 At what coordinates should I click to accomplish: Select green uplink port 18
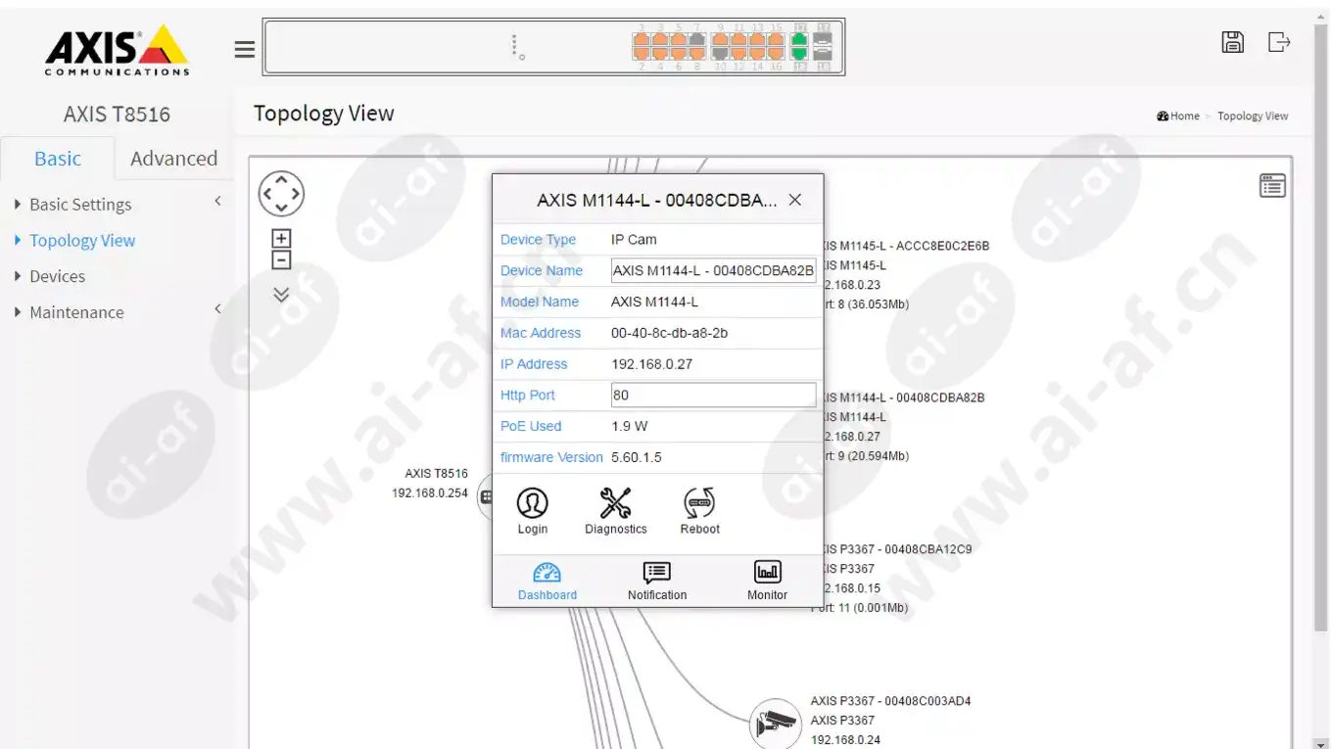click(x=799, y=54)
